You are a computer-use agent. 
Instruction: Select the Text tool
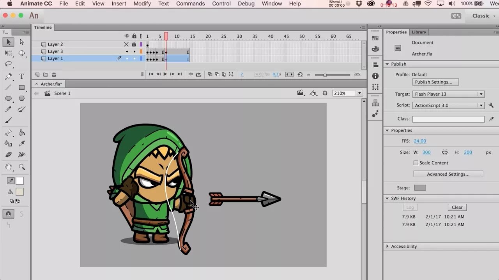pyautogui.click(x=22, y=77)
